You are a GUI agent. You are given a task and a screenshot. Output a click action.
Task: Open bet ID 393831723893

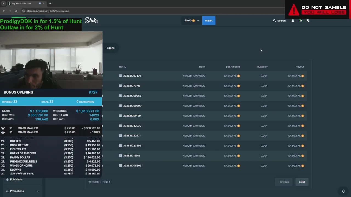click(132, 146)
